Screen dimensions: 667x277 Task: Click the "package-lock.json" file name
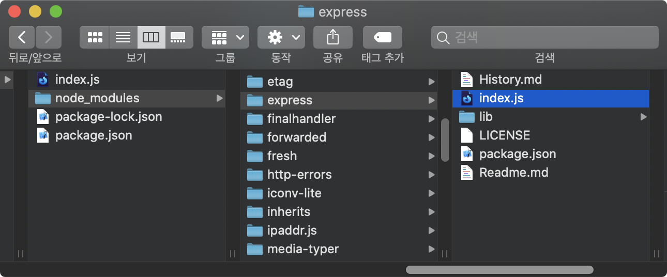click(109, 116)
